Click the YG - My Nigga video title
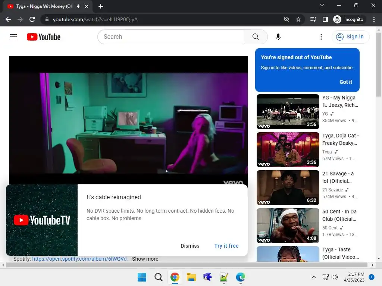The image size is (382, 286). (340, 101)
